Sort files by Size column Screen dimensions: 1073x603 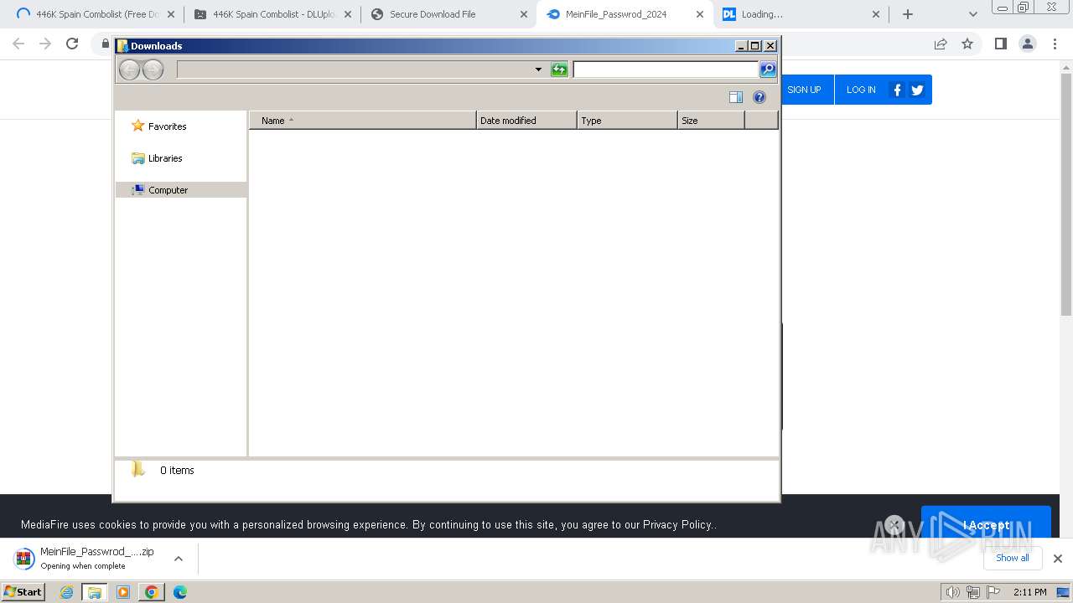tap(711, 121)
